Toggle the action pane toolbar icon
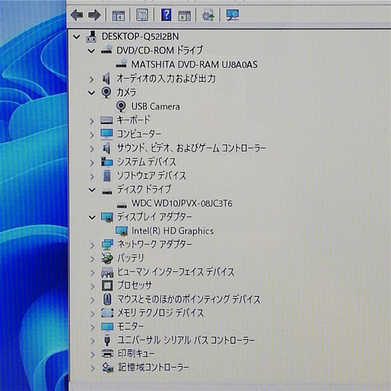The width and height of the screenshot is (391, 391). [184, 16]
